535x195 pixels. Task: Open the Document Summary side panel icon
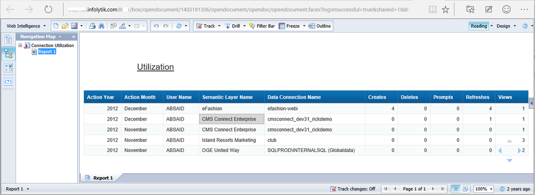tap(8, 39)
